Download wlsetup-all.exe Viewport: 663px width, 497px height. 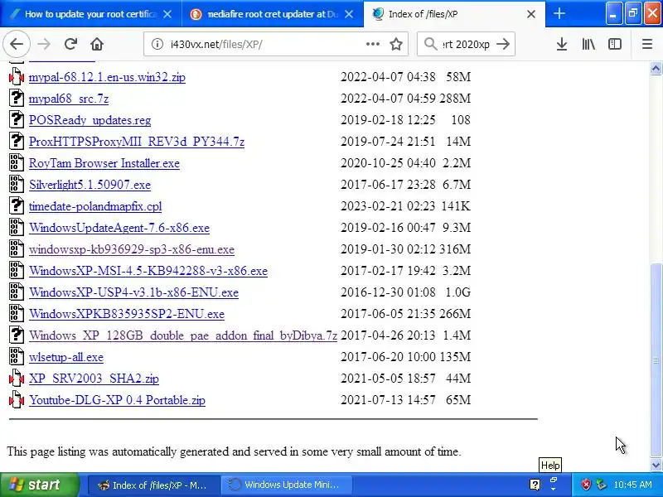point(66,357)
